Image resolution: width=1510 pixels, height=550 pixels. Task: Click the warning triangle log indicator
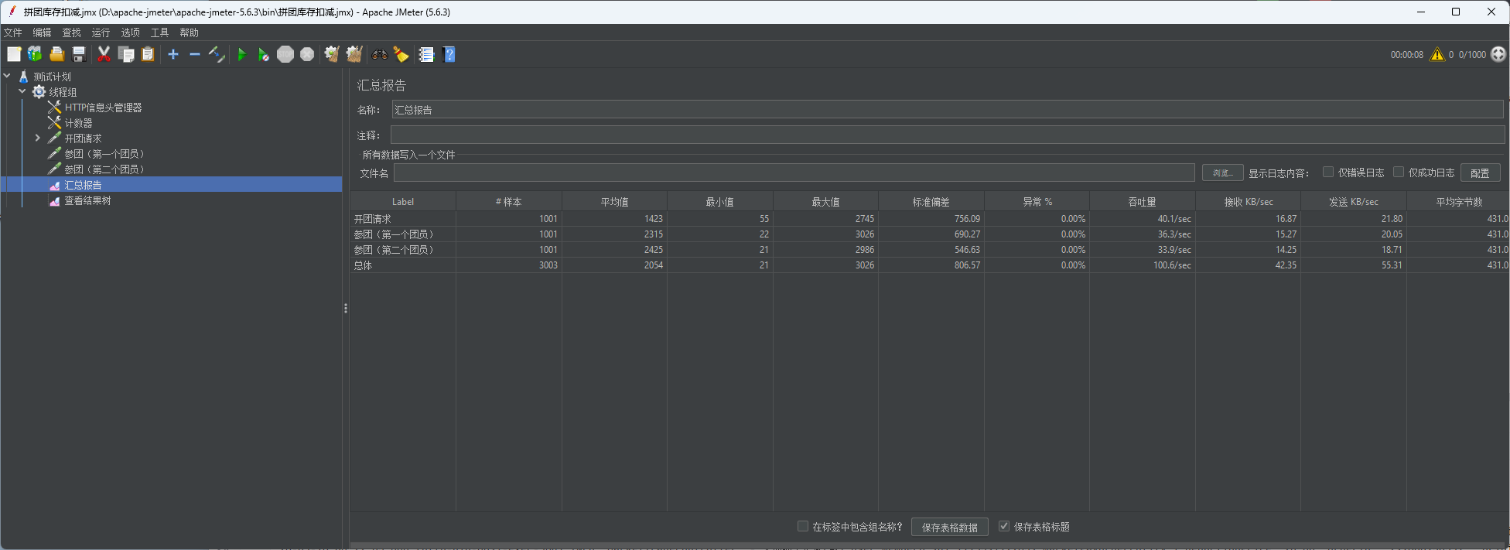coord(1437,54)
